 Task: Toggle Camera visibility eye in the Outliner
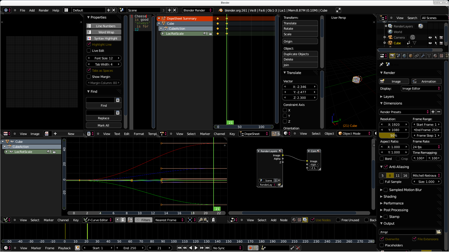(x=430, y=38)
